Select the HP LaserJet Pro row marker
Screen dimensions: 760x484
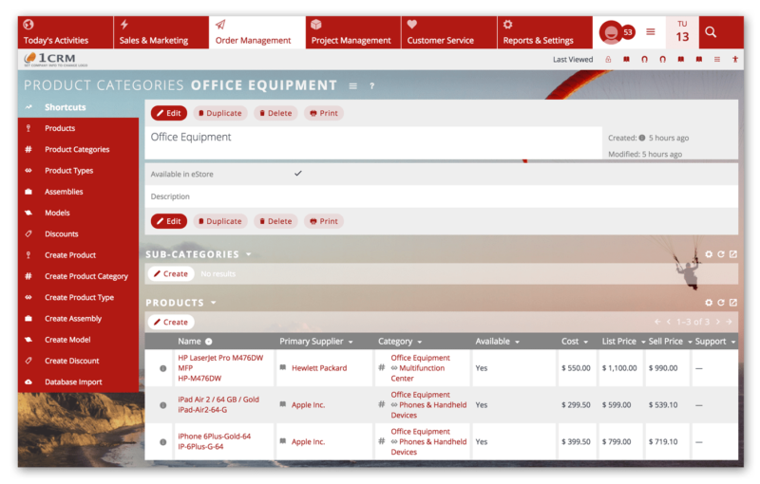[x=162, y=368]
